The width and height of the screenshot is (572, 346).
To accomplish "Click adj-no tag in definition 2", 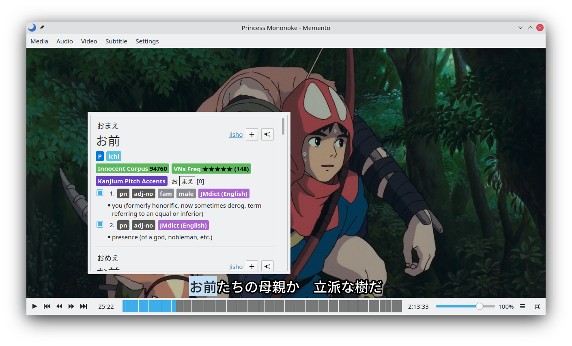I will click(144, 226).
